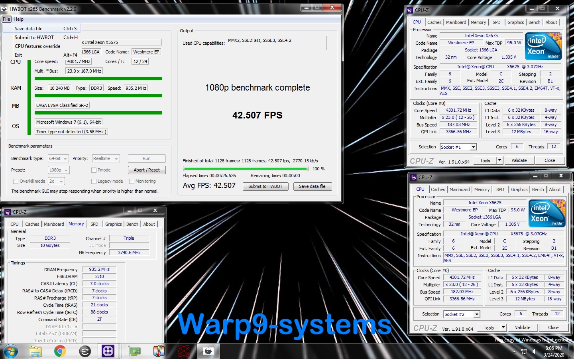Click Close in the Socket #2 CPU-Z window

[553, 327]
